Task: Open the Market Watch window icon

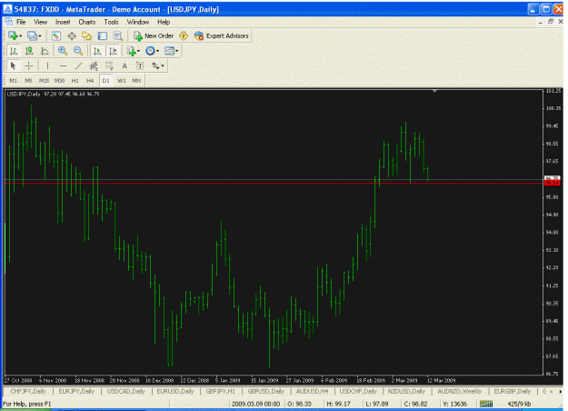Action: point(55,35)
